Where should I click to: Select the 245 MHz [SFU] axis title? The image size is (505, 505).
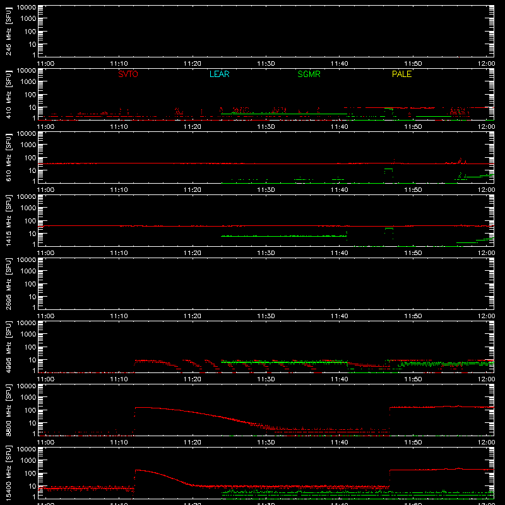pyautogui.click(x=9, y=31)
